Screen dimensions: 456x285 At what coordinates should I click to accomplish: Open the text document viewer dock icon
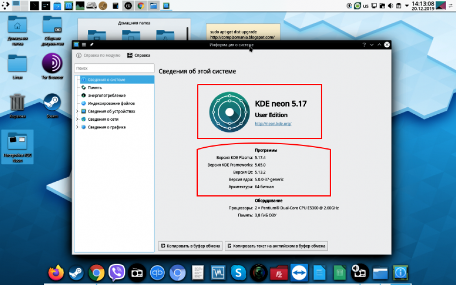pyautogui.click(x=198, y=273)
